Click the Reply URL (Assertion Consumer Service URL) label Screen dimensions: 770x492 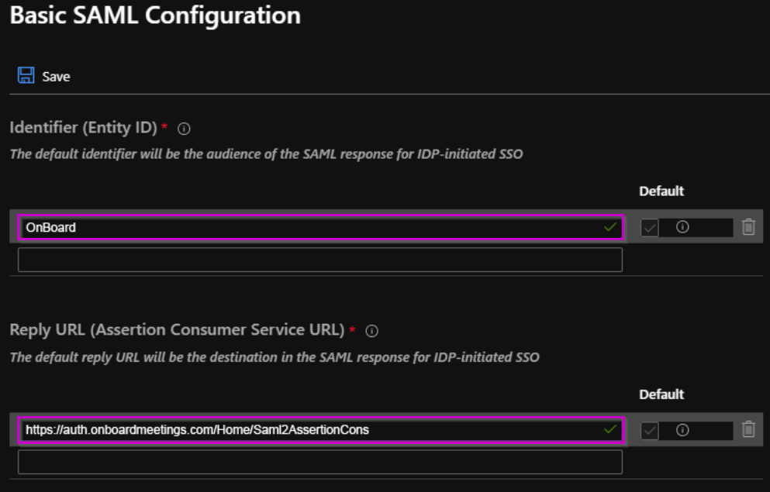coord(178,329)
